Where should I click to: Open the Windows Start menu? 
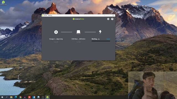click(2, 97)
